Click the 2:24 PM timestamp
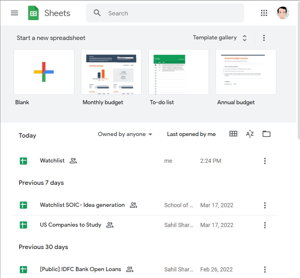 pos(211,161)
